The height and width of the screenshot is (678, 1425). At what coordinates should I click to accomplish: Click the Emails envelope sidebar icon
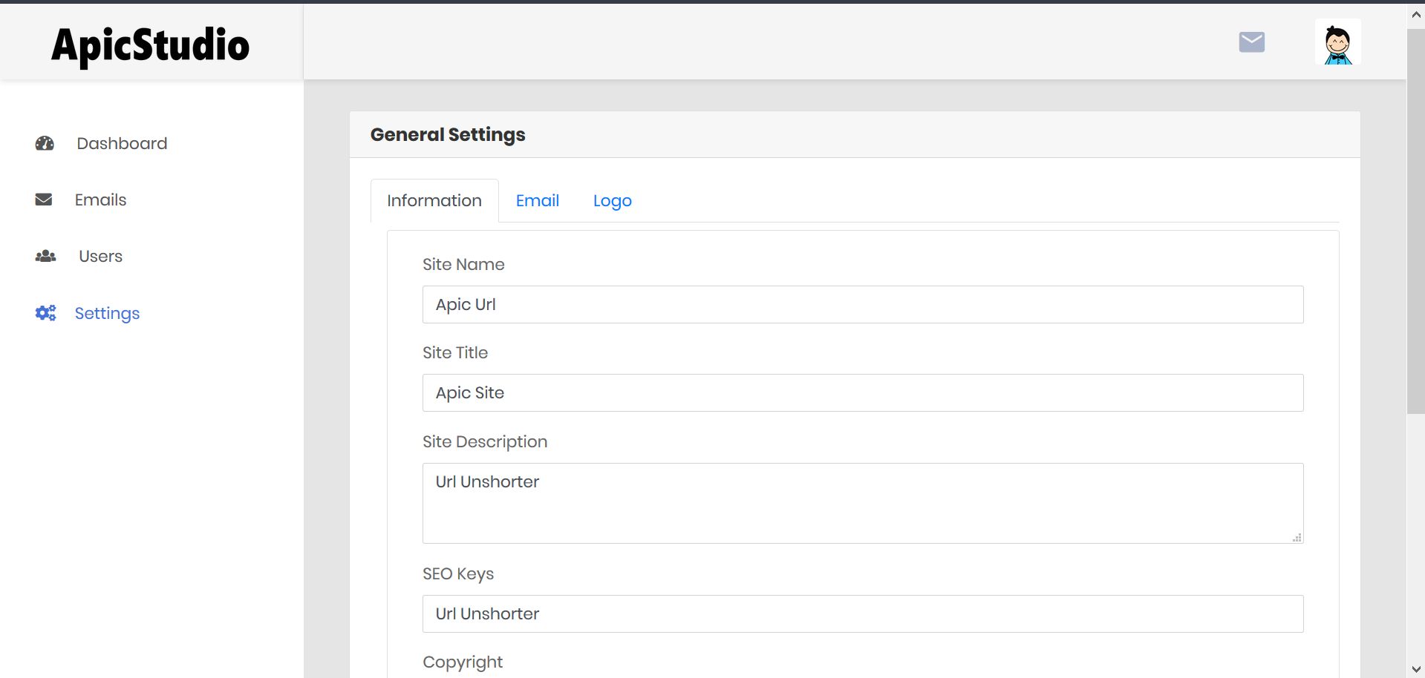click(x=44, y=200)
